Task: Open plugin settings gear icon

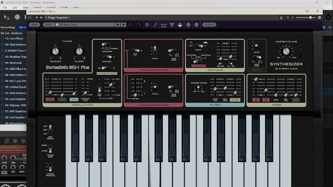Action: [x=147, y=25]
